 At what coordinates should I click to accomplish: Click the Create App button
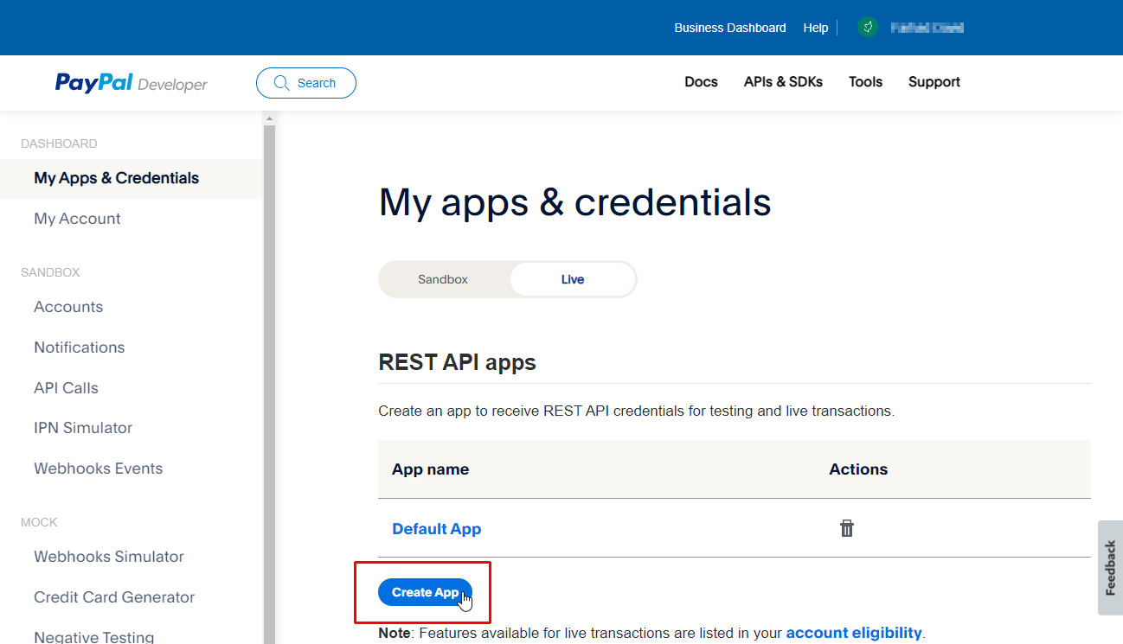(425, 592)
